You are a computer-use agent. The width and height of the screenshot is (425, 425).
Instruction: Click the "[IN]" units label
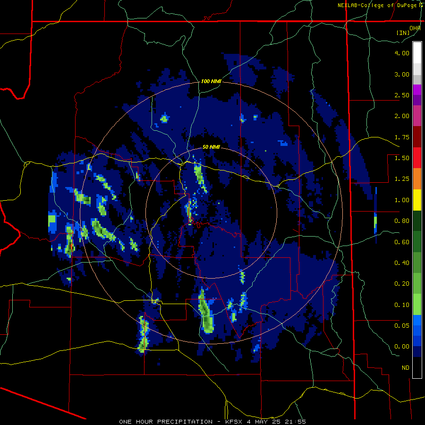403,33
